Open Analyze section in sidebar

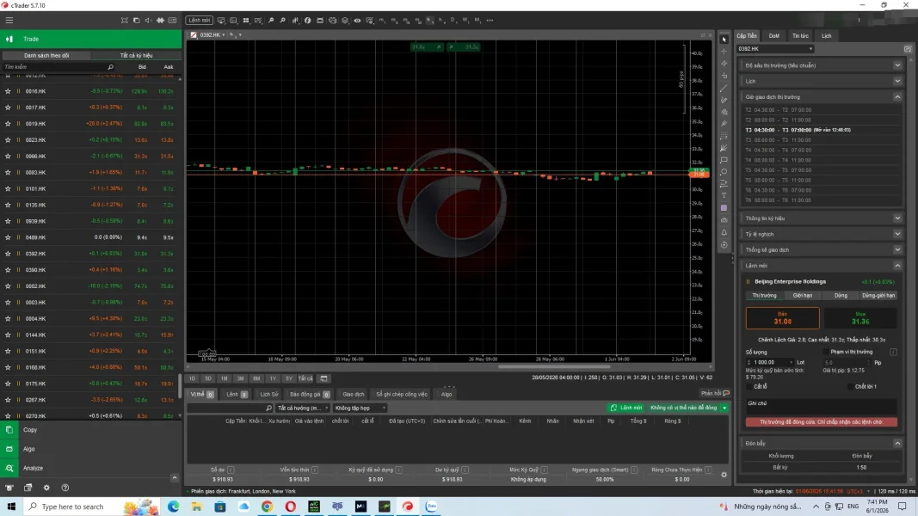(90, 468)
